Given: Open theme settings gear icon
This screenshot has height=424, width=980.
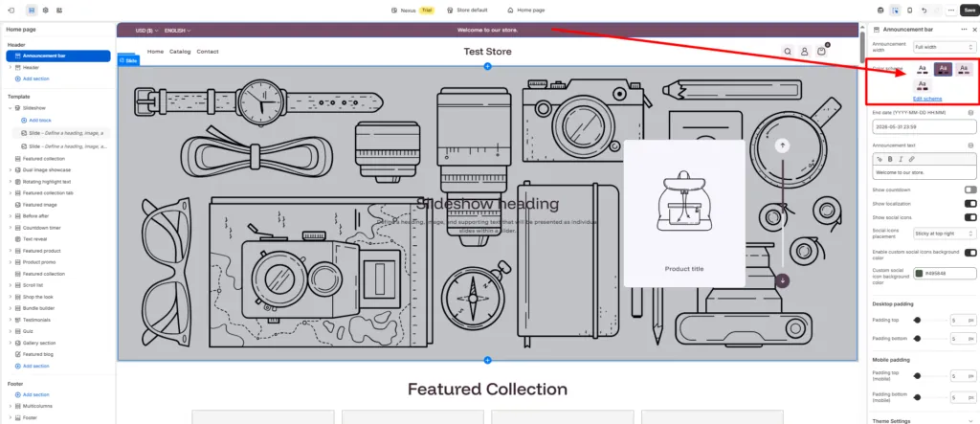Looking at the screenshot, I should [x=46, y=11].
